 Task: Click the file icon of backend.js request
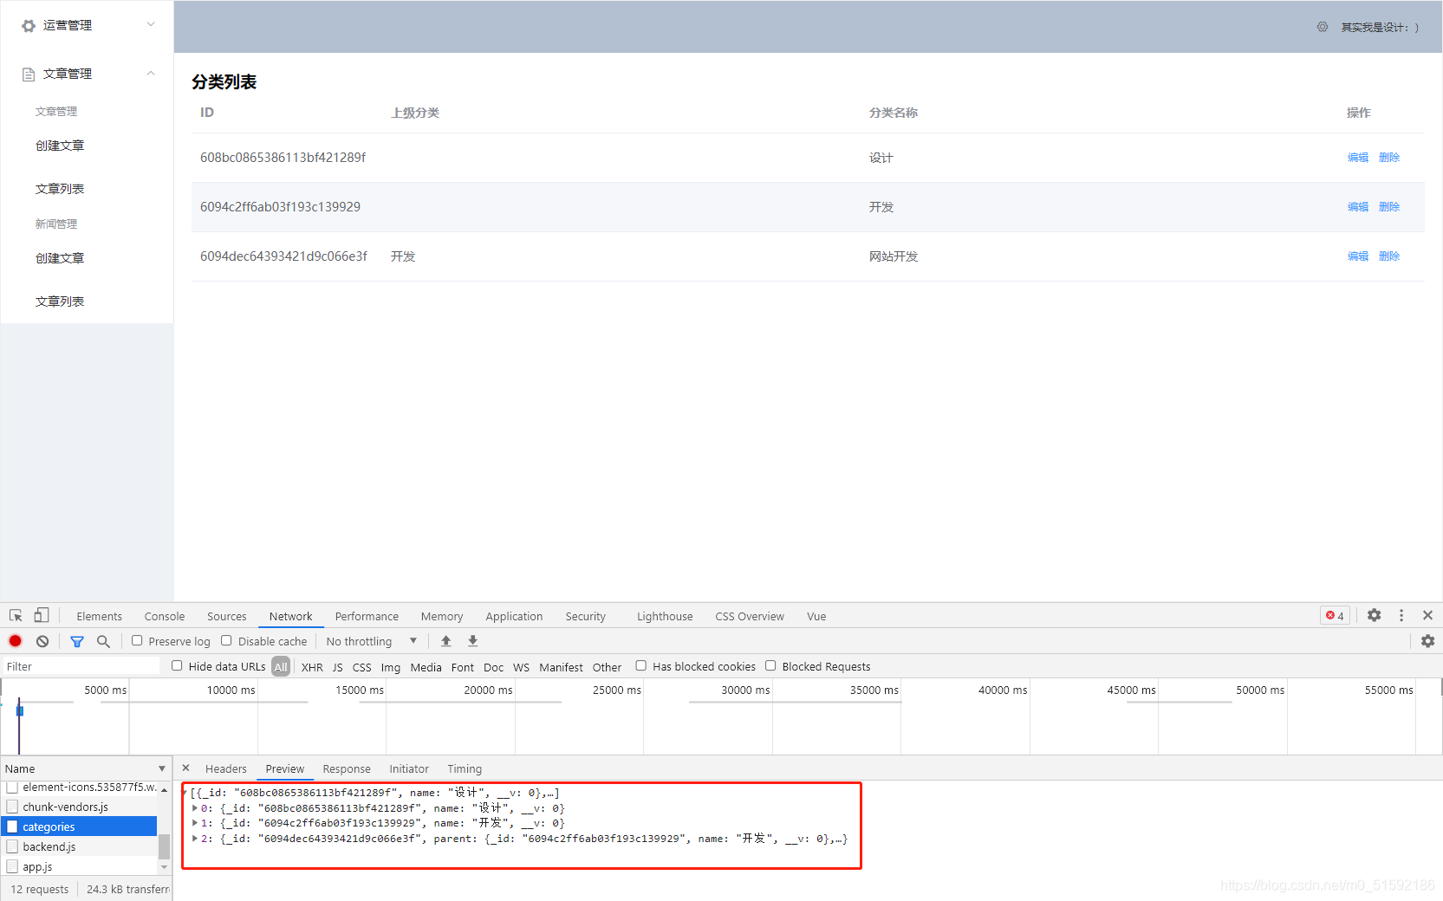pyautogui.click(x=12, y=846)
